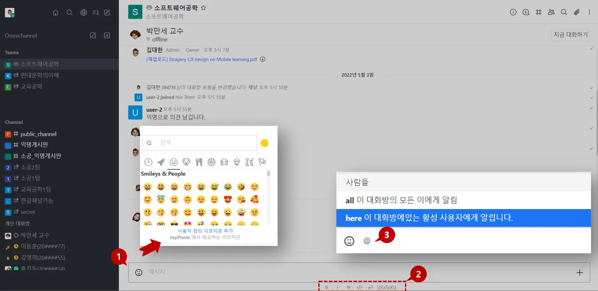Screen dimensions: 598x291
Task: Open room information icon in header
Action: [513, 12]
